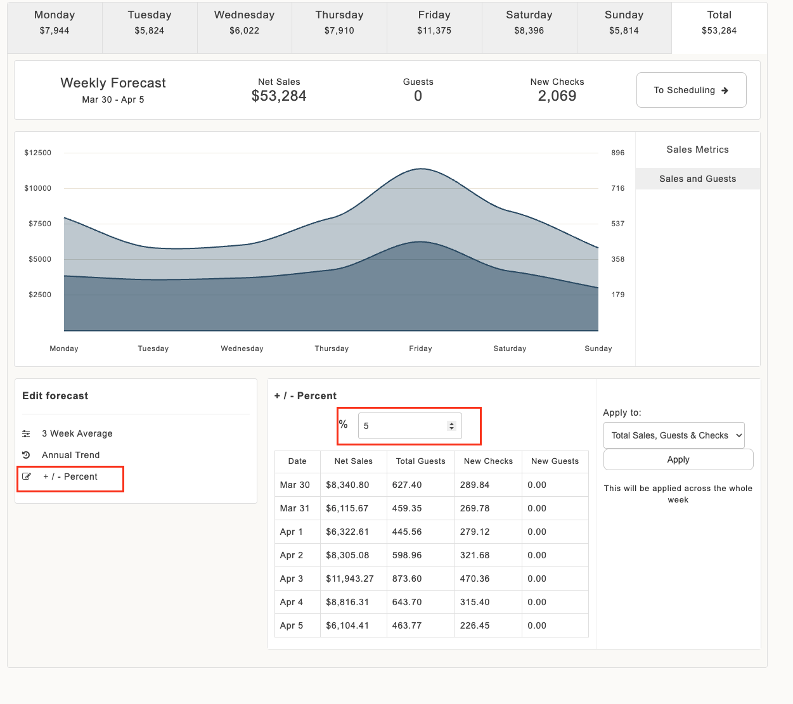Click the edit icon beside + / - Percent

[x=27, y=477]
